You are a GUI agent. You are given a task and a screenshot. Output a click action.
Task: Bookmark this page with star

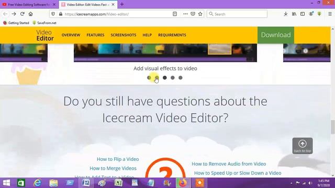[x=200, y=14]
